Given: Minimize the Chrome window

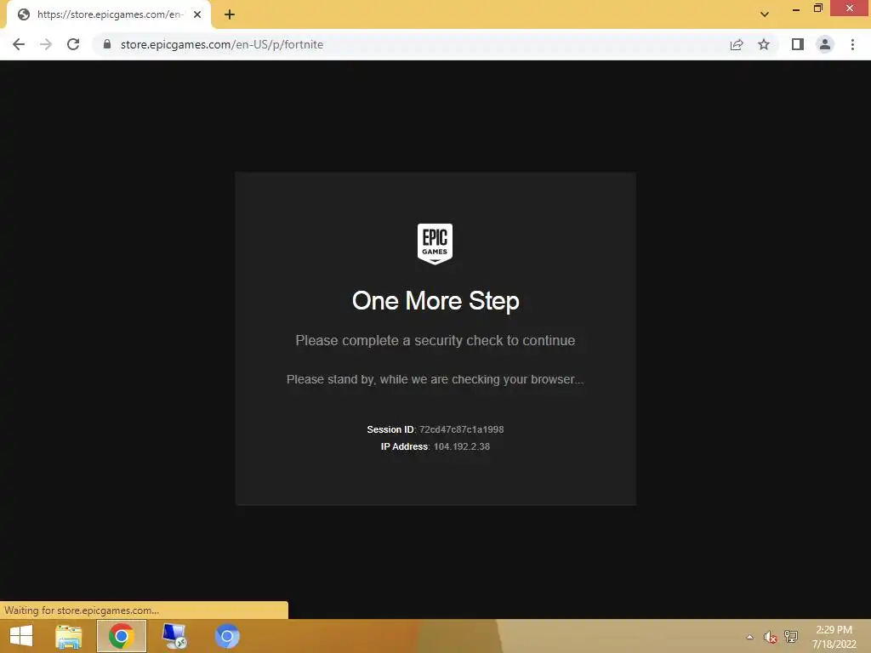Looking at the screenshot, I should pyautogui.click(x=795, y=9).
